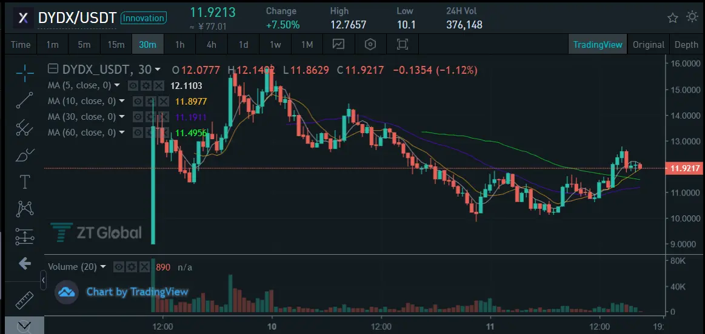Add DYDX/USDT to favorites with star

(673, 18)
